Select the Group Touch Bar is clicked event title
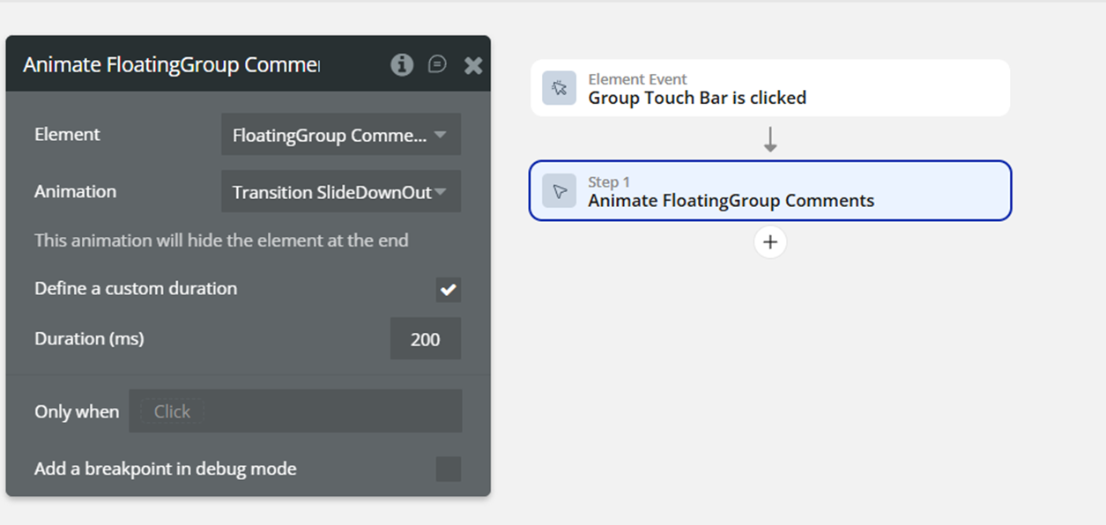Image resolution: width=1106 pixels, height=525 pixels. [x=697, y=98]
